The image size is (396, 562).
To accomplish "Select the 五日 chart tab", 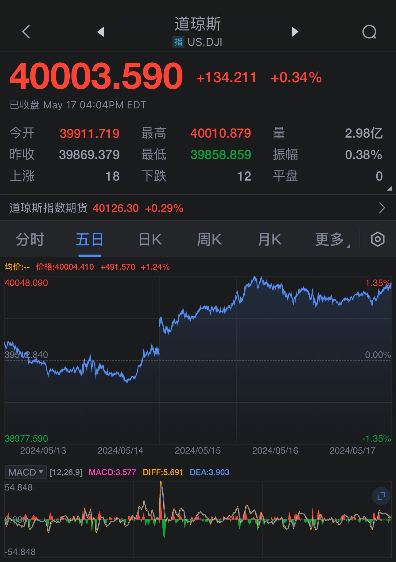I will pos(89,239).
